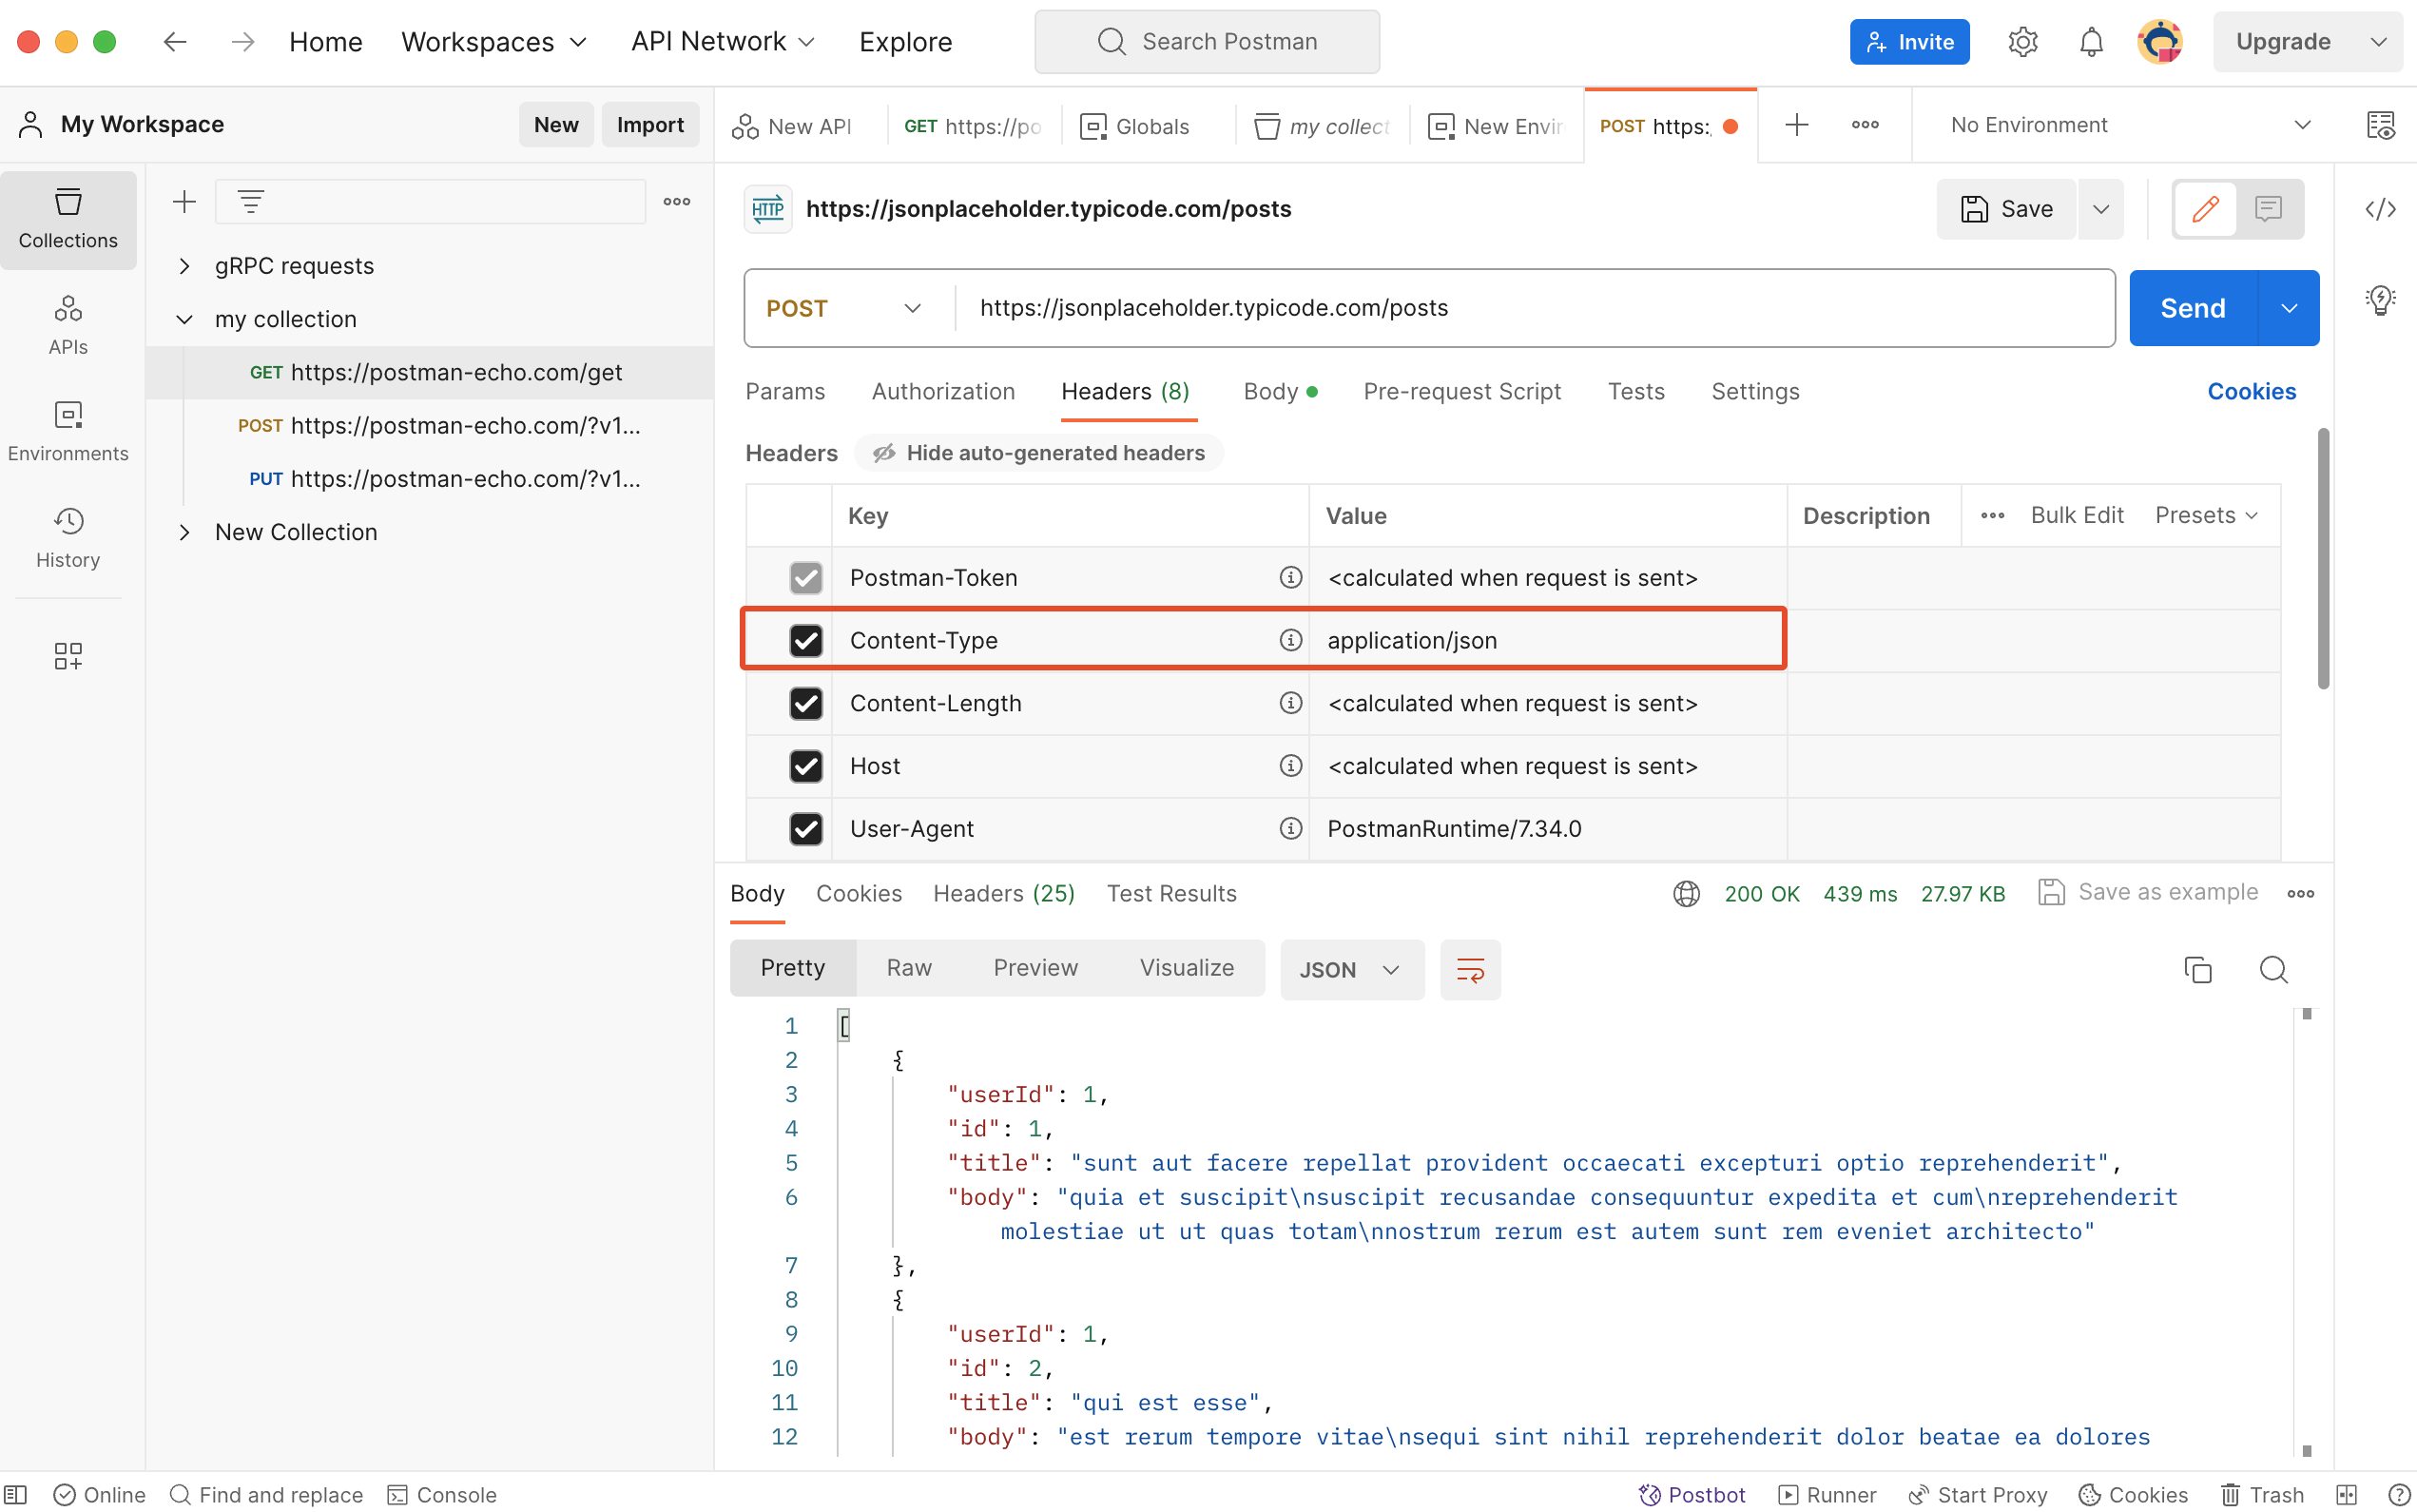2417x1512 pixels.
Task: Open the Collections sidebar panel
Action: [68, 219]
